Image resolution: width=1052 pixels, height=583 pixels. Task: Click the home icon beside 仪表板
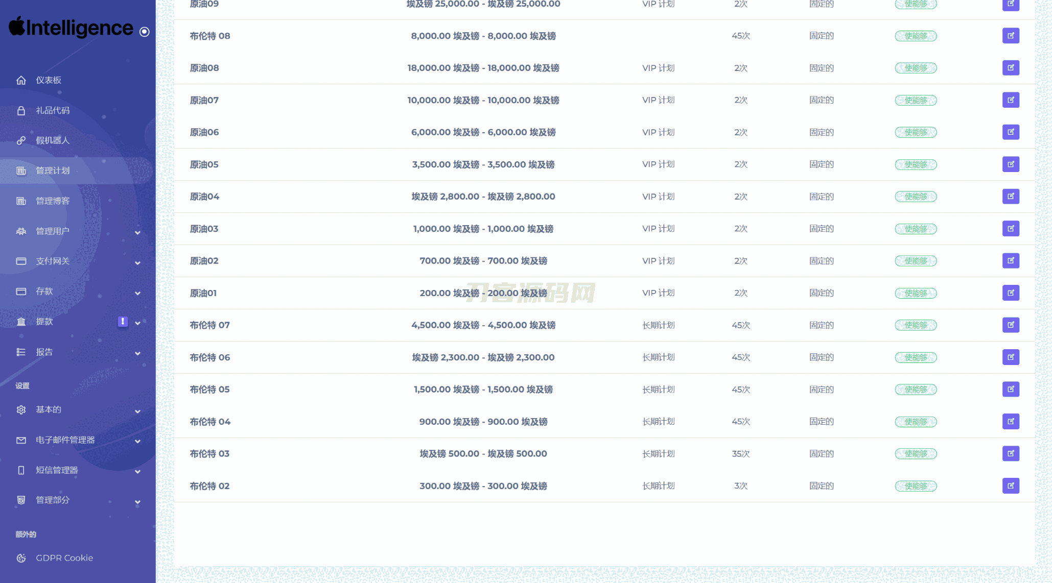pos(21,80)
